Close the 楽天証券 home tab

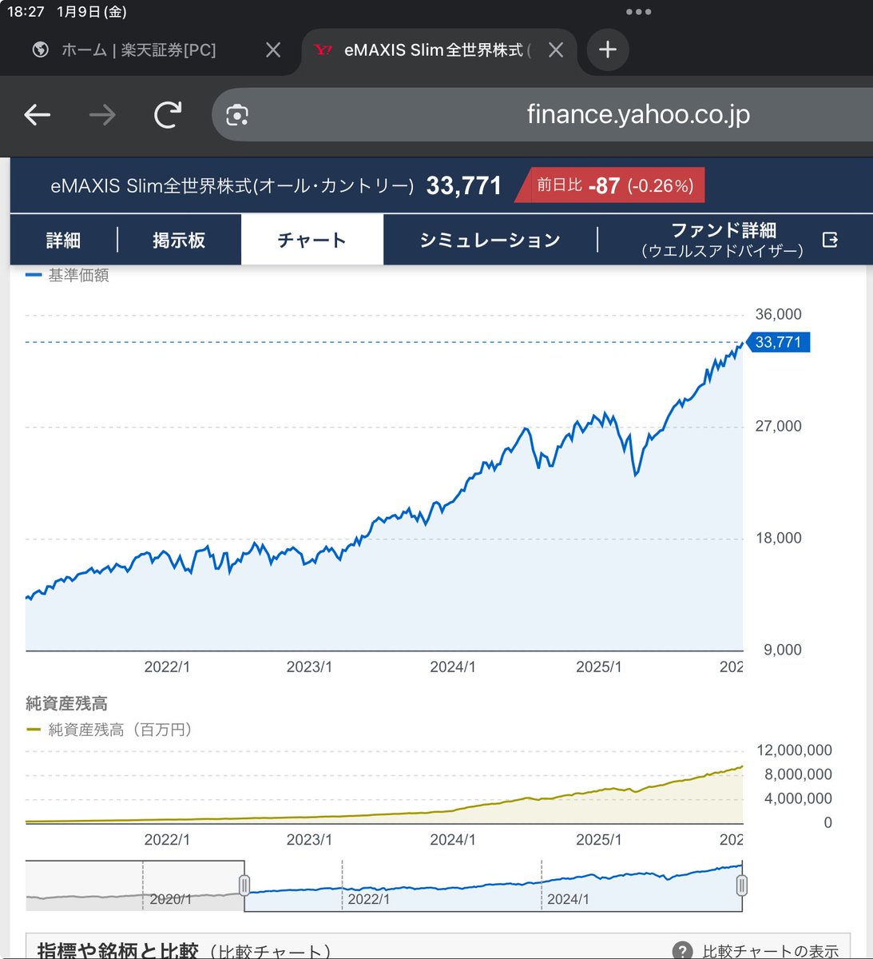click(273, 50)
